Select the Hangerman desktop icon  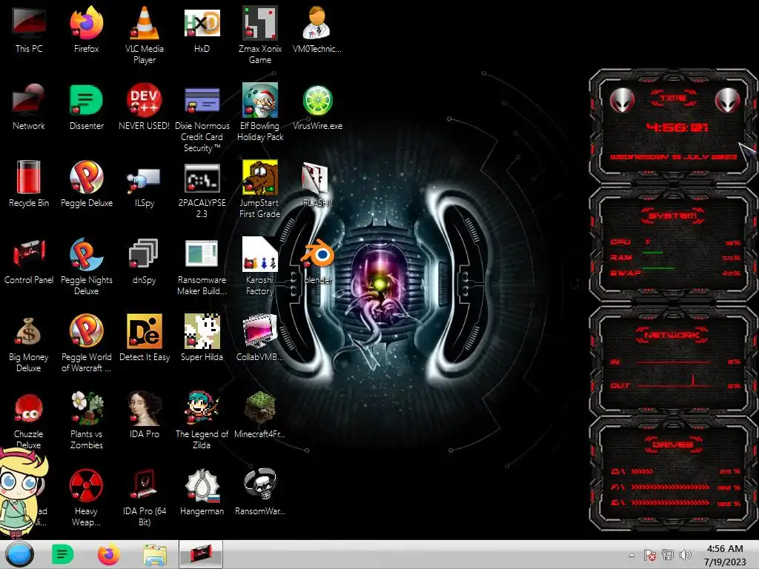tap(202, 492)
